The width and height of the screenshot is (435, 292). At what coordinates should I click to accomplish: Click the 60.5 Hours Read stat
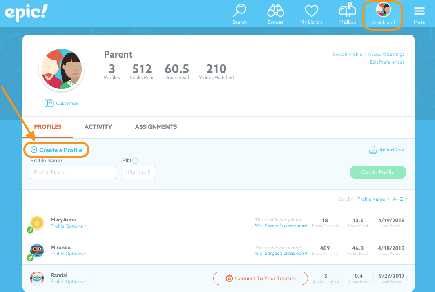(177, 72)
